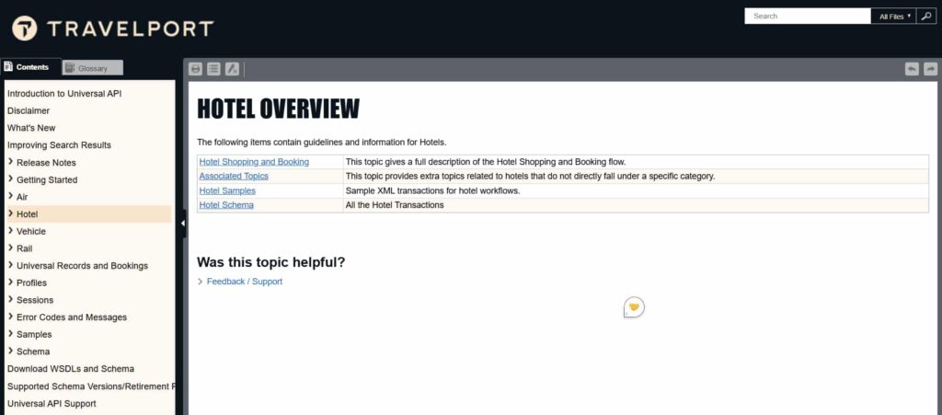Click 'Sample XML transactions for hotel workflows.' cell
Image resolution: width=942 pixels, height=415 pixels.
point(636,190)
